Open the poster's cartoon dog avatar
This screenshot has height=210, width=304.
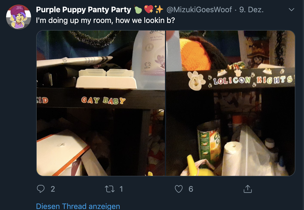(19, 17)
